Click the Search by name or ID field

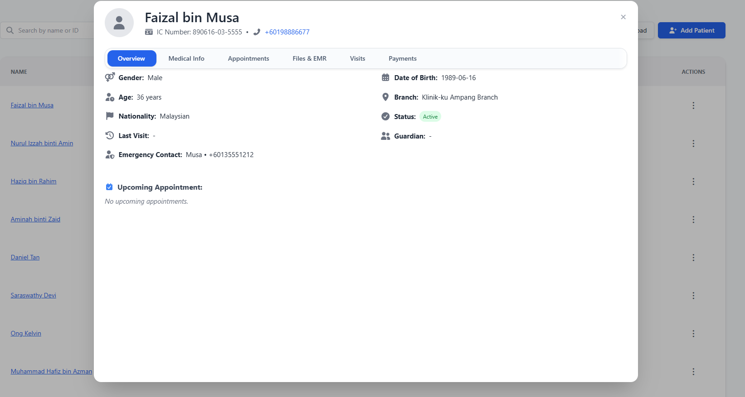[50, 30]
